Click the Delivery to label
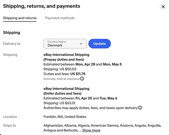This screenshot has height=135, width=169. (12, 44)
